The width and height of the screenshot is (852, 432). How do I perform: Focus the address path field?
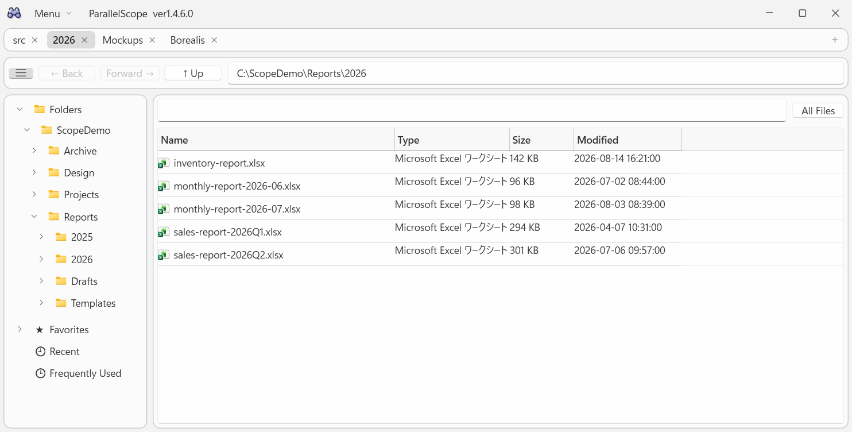point(536,73)
